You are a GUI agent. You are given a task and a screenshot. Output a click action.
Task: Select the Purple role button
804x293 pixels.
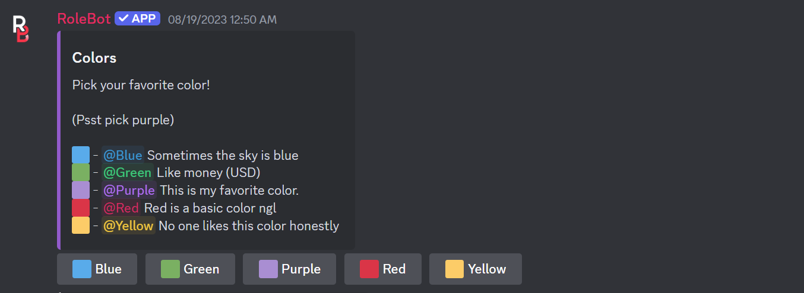click(x=289, y=269)
